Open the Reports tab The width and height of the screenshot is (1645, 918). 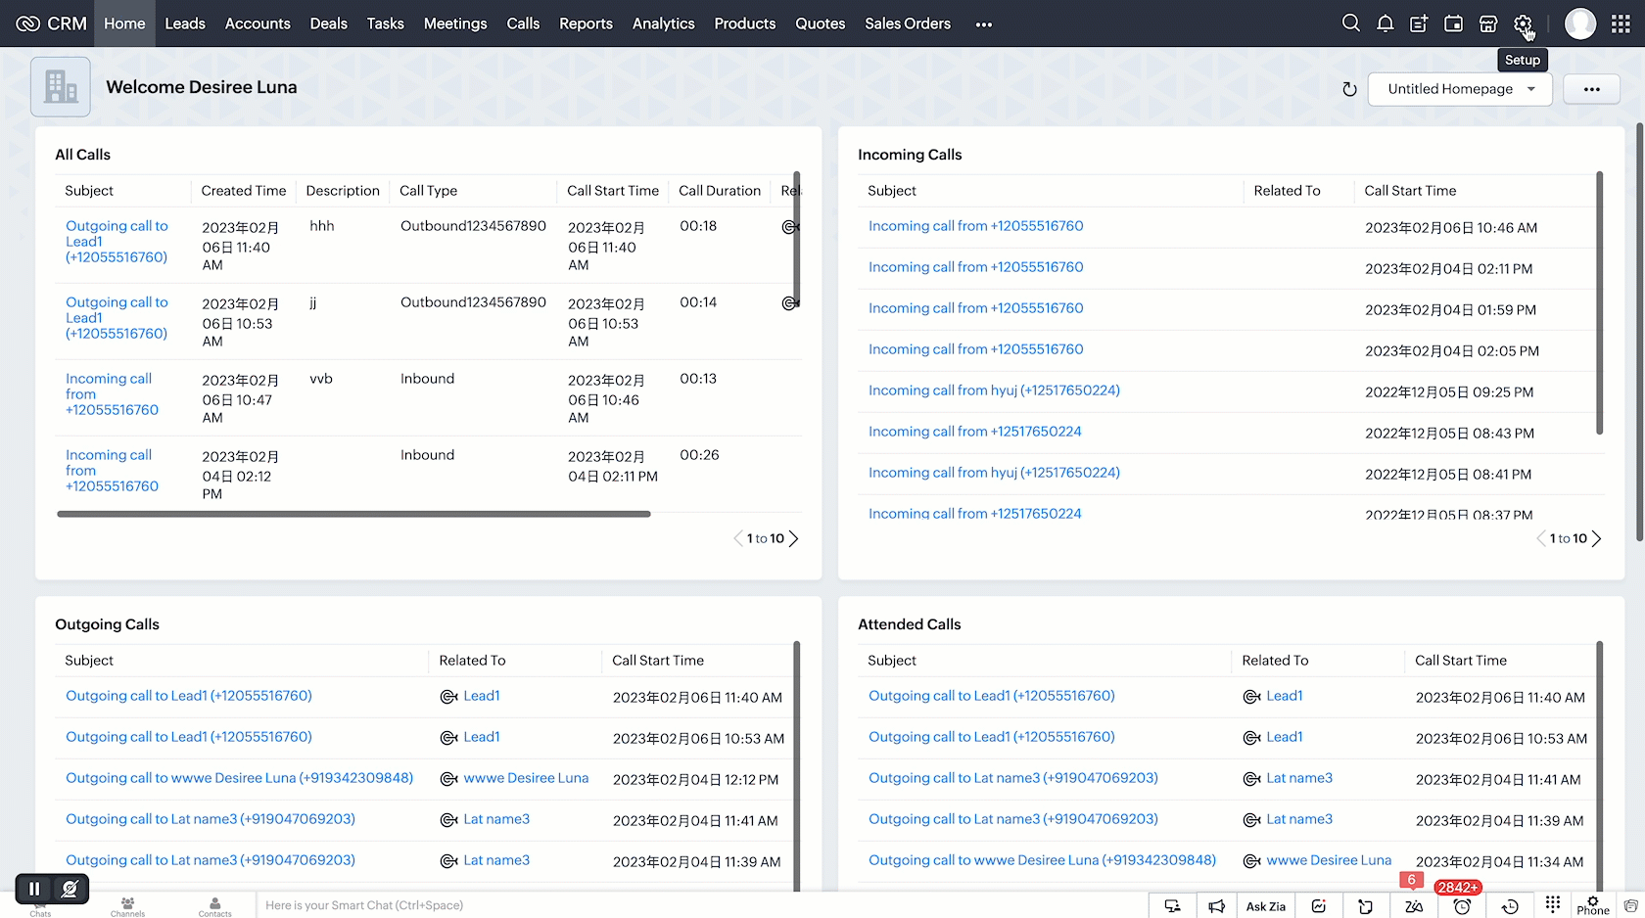586,23
